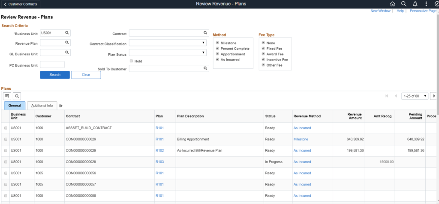The height and width of the screenshot is (204, 439).
Task: Click the Home icon in the banner
Action: pos(392,4)
